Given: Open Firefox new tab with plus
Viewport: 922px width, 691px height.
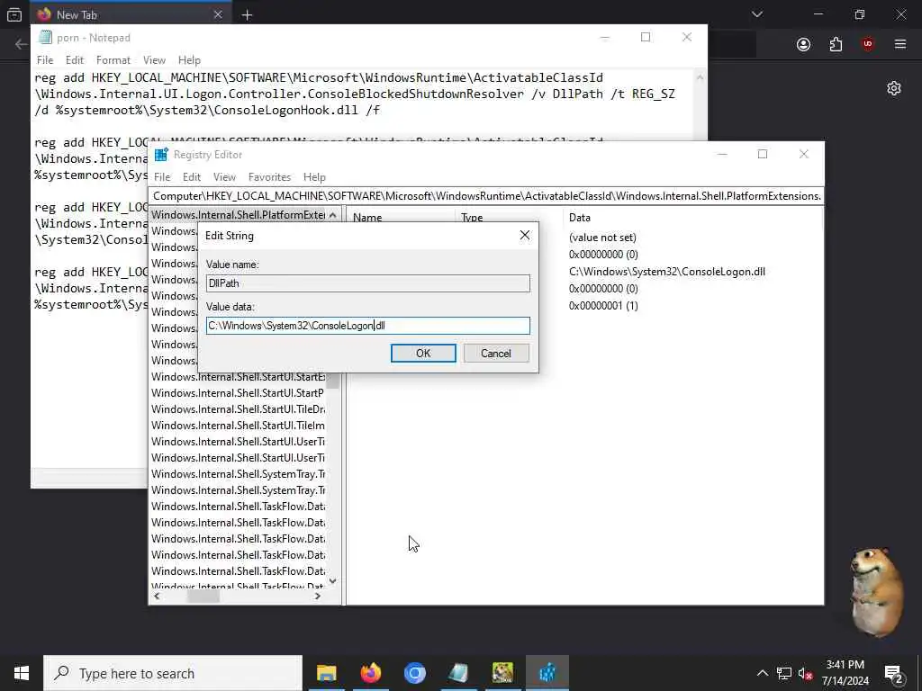Looking at the screenshot, I should (247, 15).
